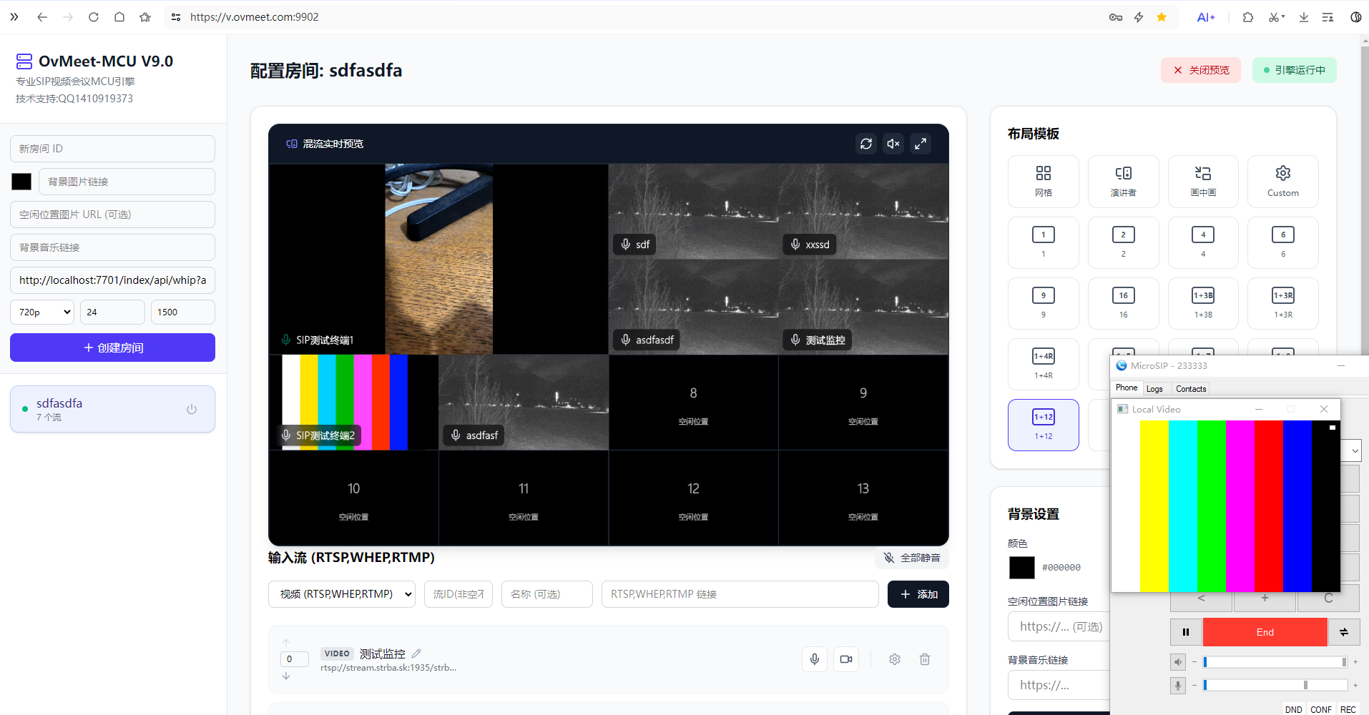Open the 视频 (RTSP,WHEP,RTMP) type dropdown
1369x715 pixels.
click(x=342, y=594)
